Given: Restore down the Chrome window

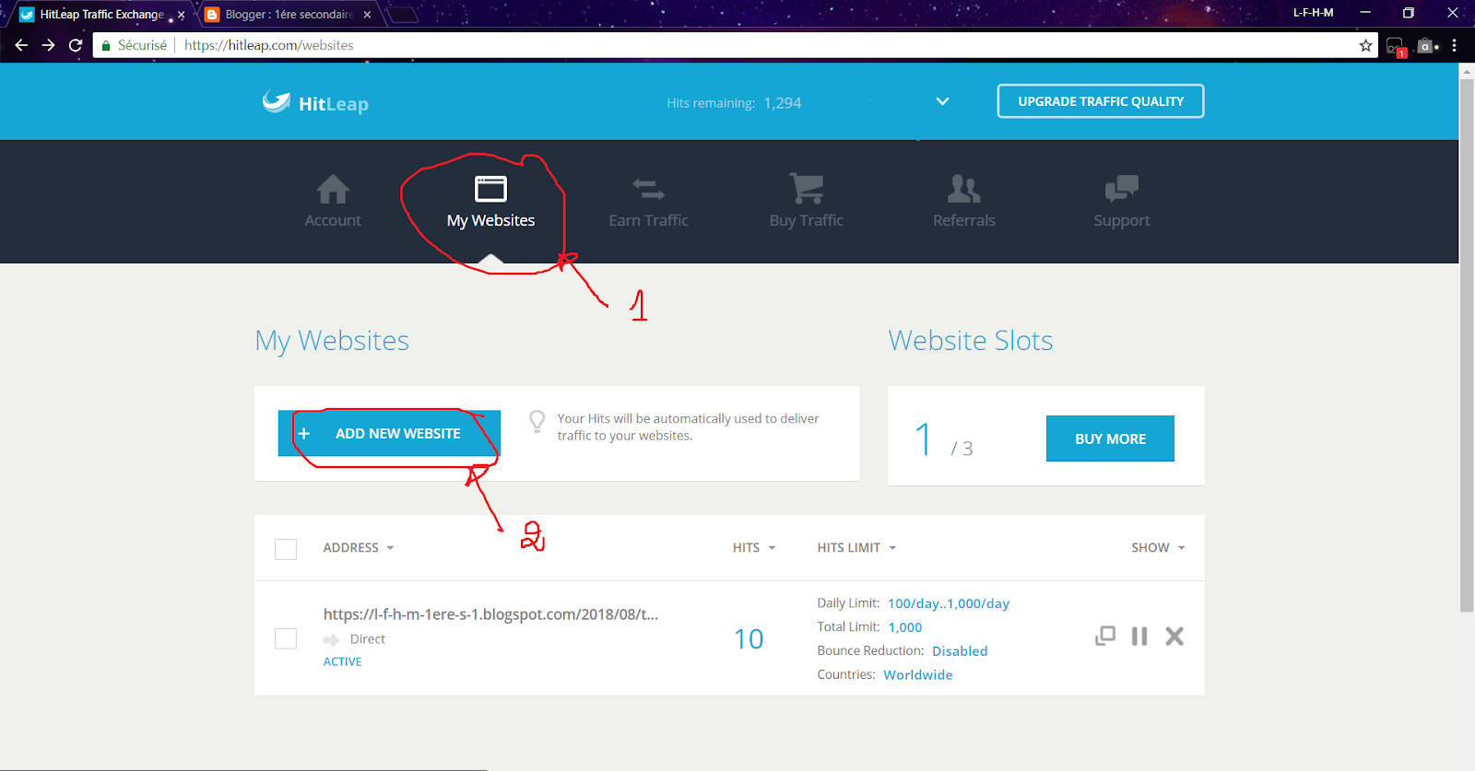Looking at the screenshot, I should point(1408,13).
